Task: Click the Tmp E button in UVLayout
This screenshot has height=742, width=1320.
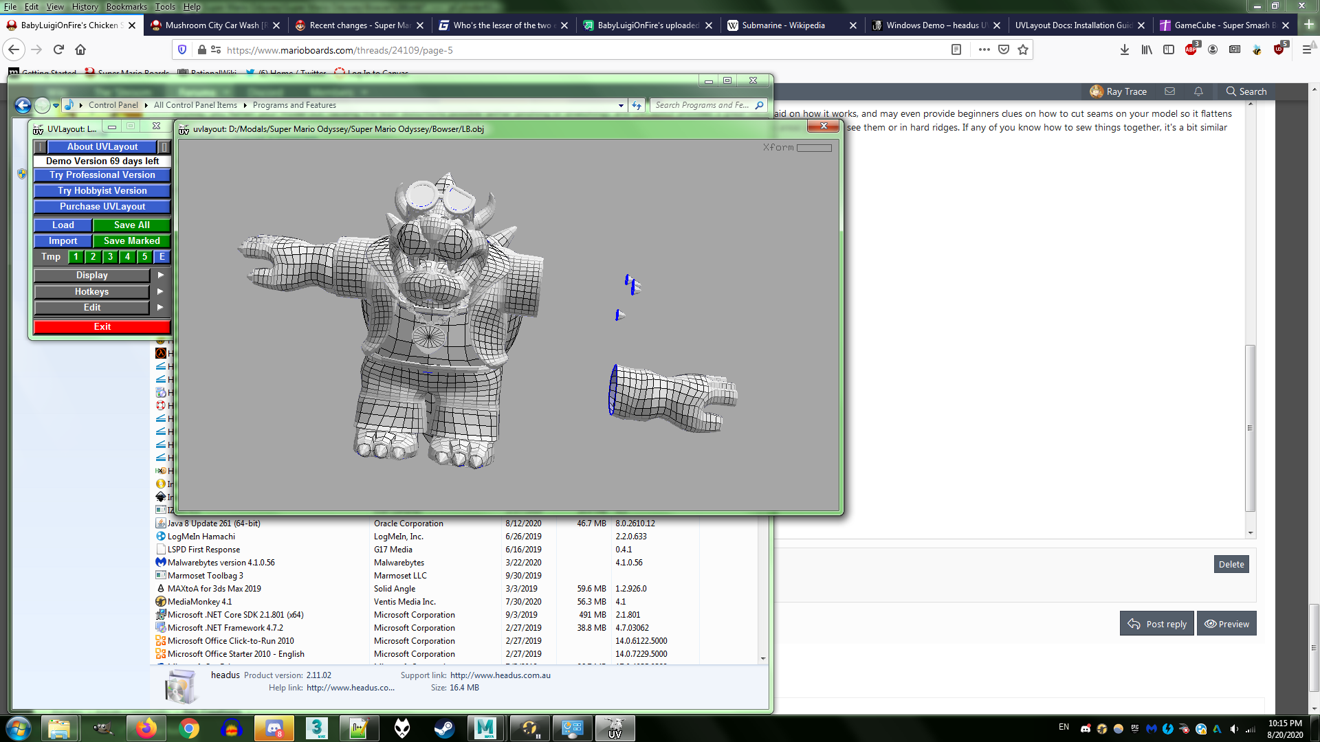Action: point(162,257)
